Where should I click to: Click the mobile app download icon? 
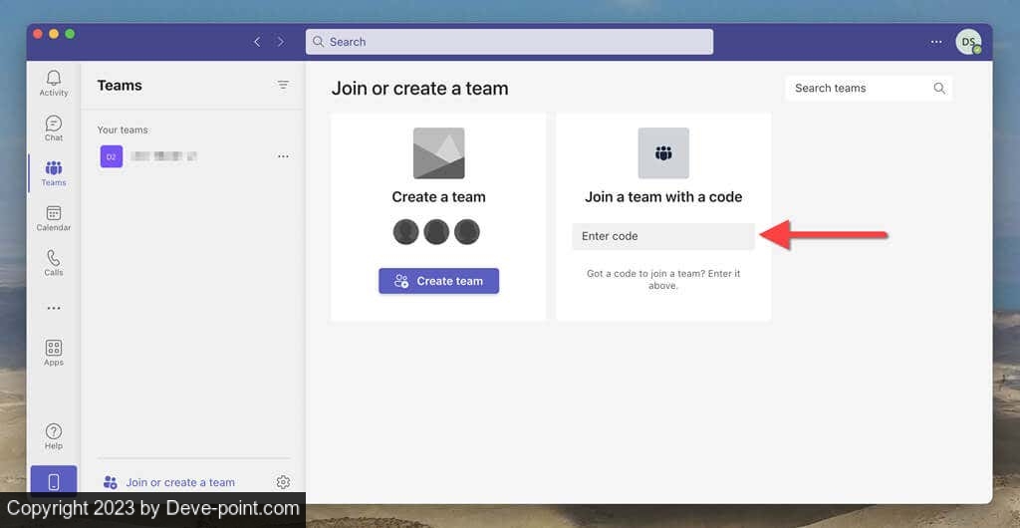54,482
